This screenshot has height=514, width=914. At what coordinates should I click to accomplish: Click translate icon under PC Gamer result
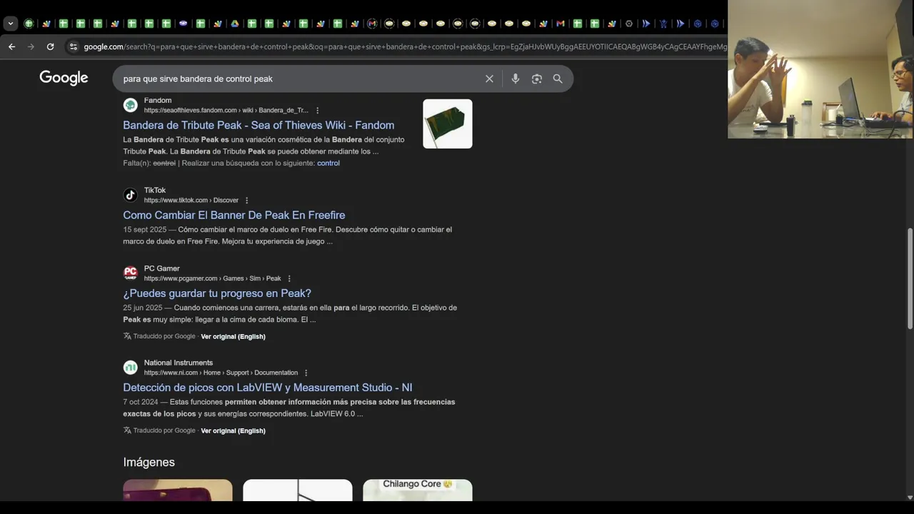coord(127,336)
